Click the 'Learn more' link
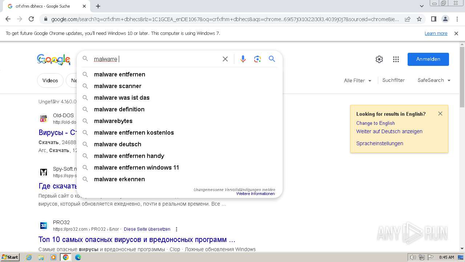This screenshot has height=262, width=465. (436, 33)
